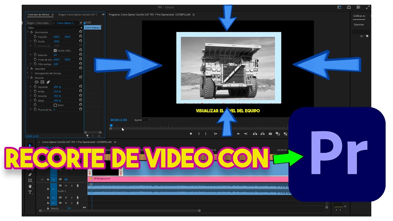Toggle sync lock on A2 track

tap(60, 198)
